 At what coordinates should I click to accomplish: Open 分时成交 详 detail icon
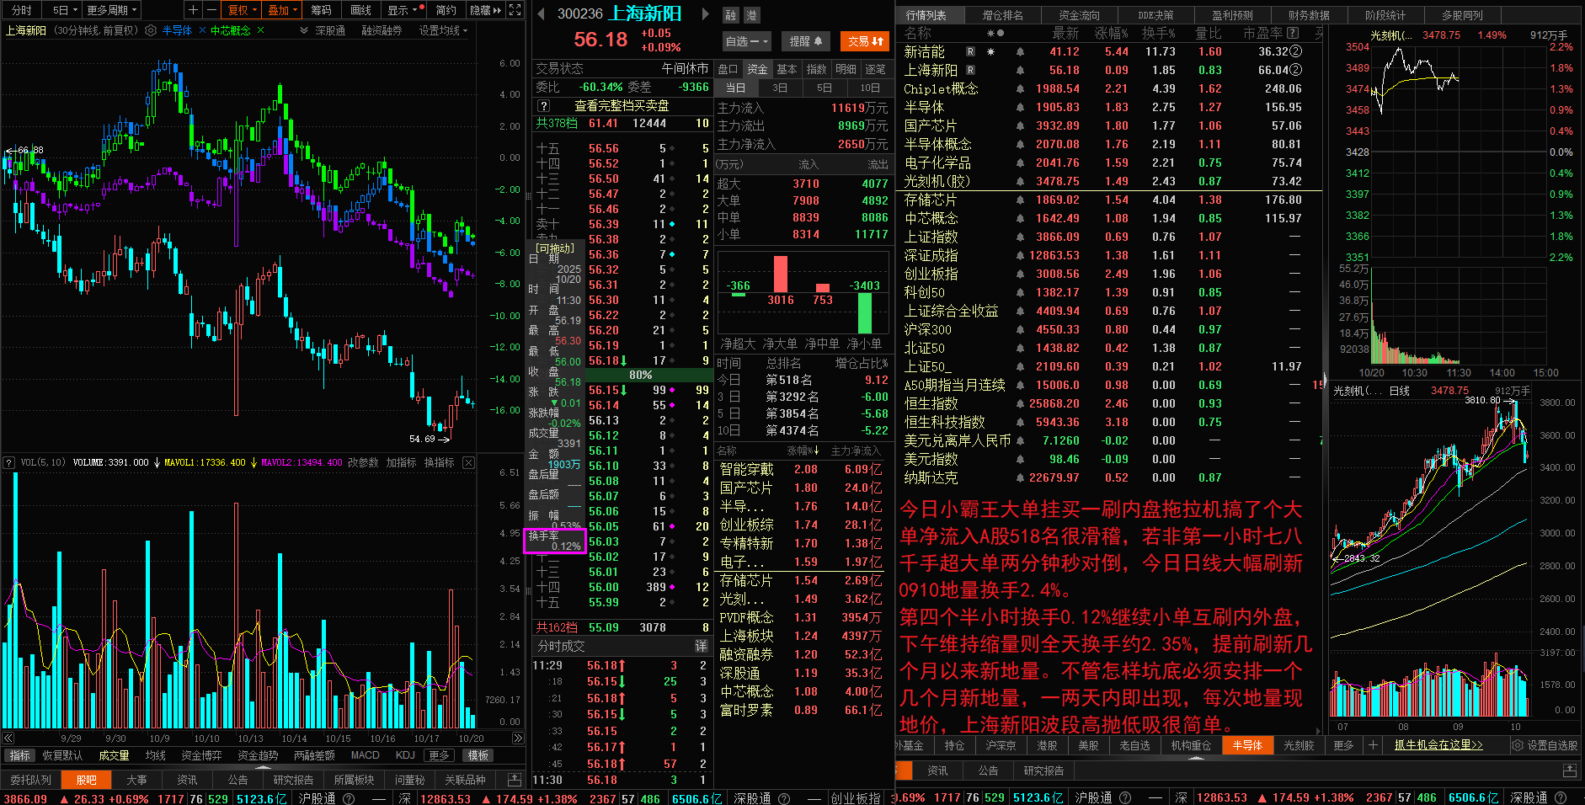click(x=701, y=646)
